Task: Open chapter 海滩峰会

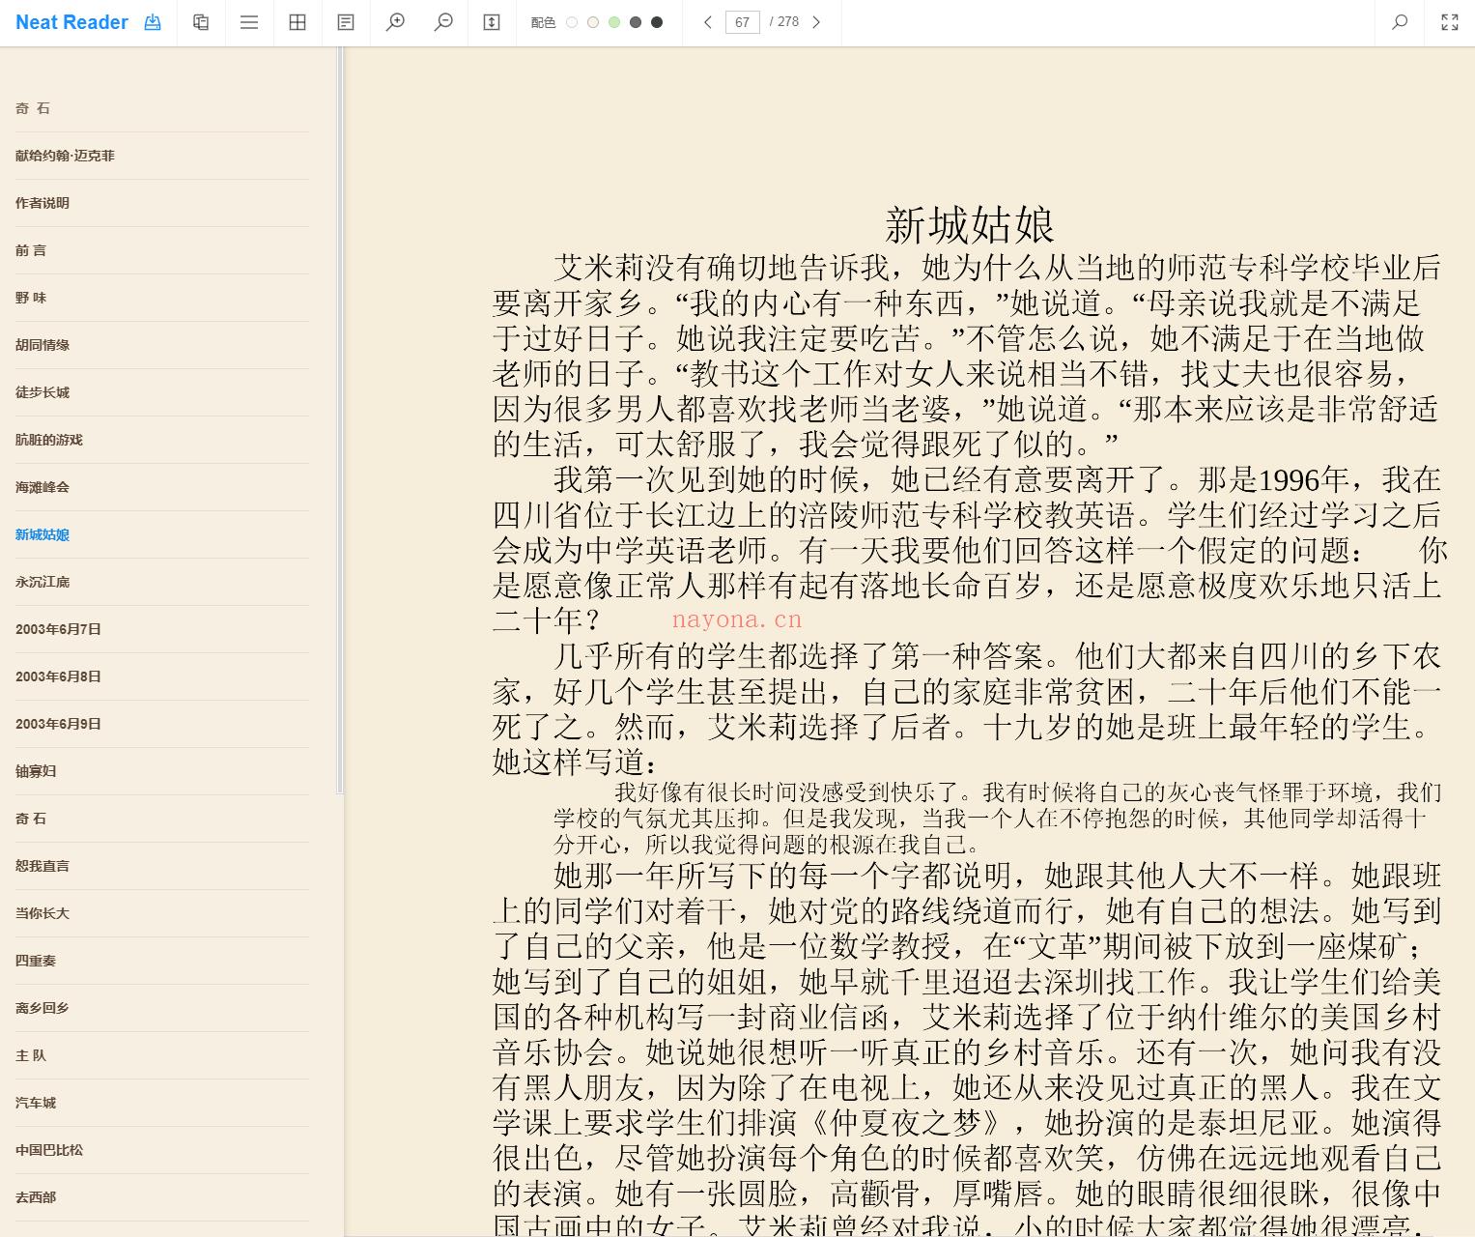Action: tap(43, 487)
